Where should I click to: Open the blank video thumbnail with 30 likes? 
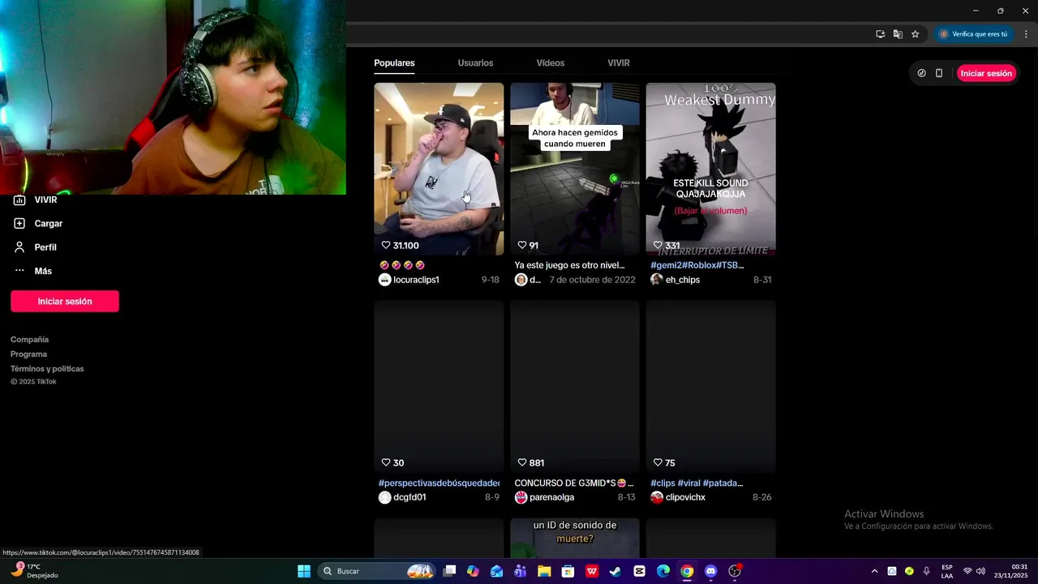(x=439, y=387)
